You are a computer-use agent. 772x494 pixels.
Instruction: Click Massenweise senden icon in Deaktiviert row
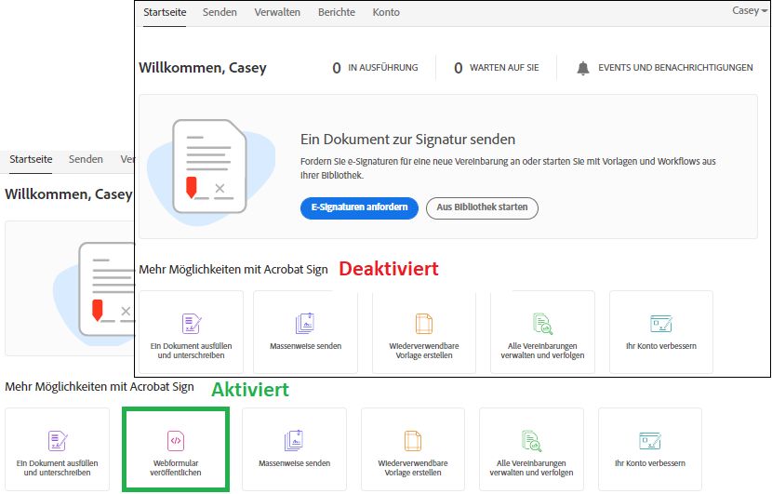point(305,324)
